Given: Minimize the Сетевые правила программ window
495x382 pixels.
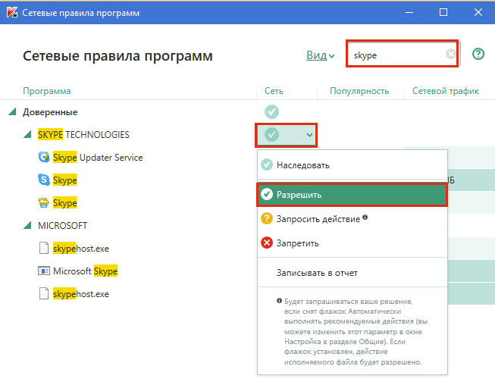Looking at the screenshot, I should (409, 12).
